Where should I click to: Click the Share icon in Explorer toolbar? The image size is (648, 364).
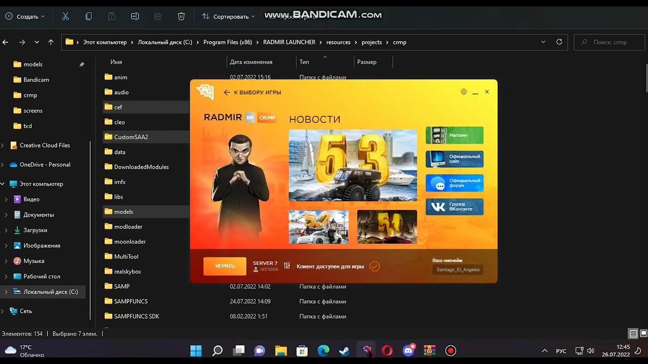[158, 16]
